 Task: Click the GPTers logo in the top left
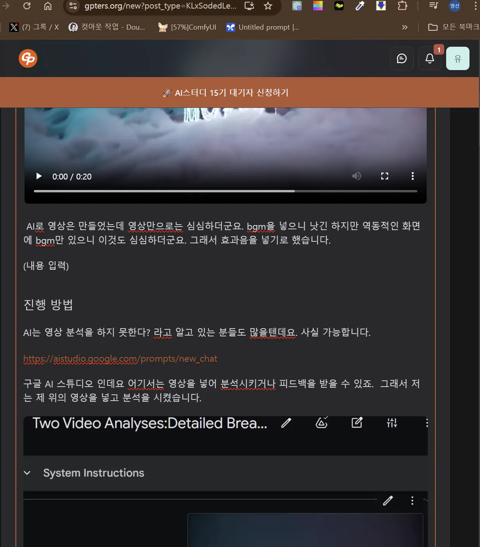(28, 58)
